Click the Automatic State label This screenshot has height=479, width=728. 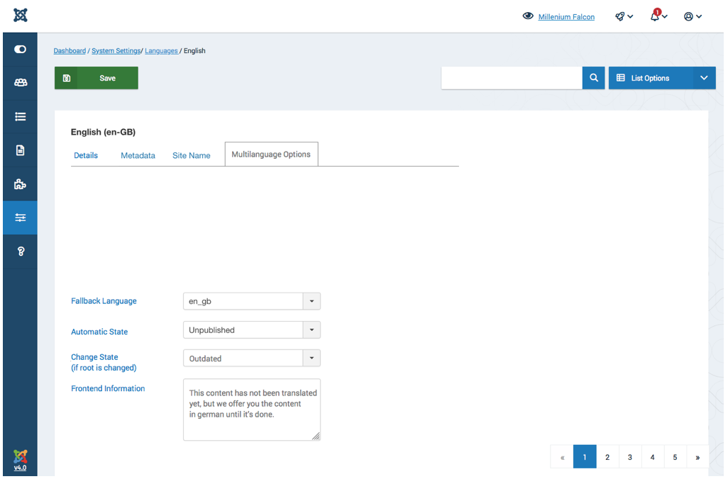(99, 332)
